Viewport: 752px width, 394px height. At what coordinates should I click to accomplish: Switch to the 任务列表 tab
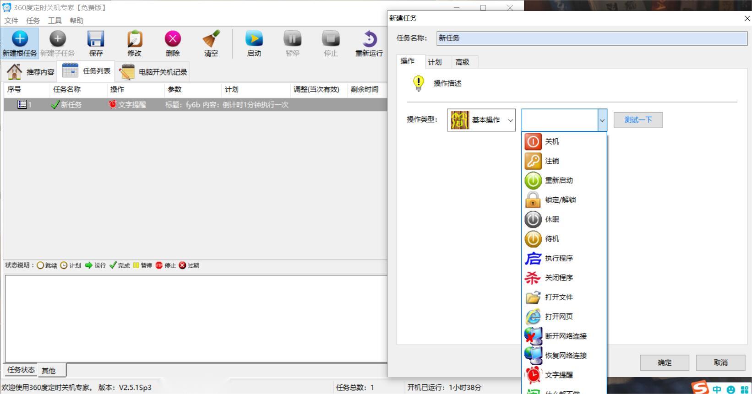[x=86, y=71]
